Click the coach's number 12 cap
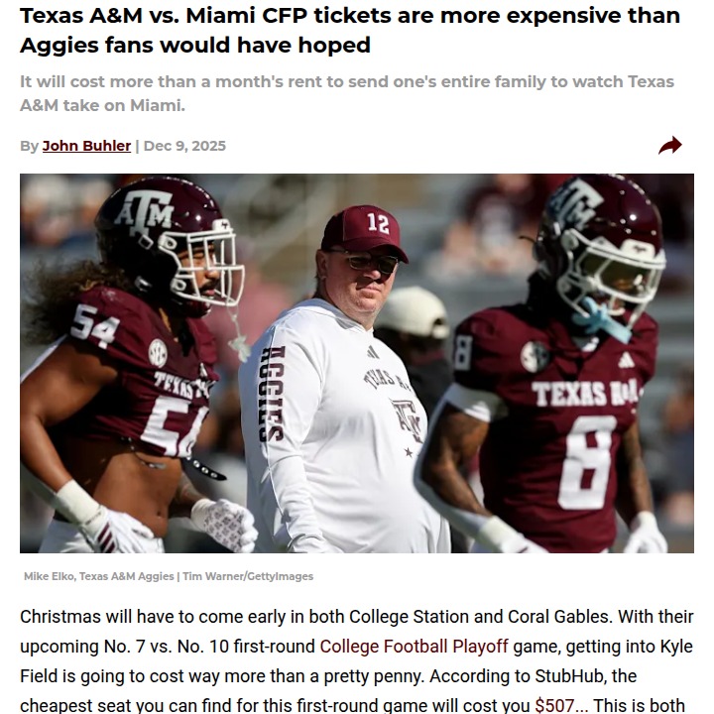The height and width of the screenshot is (714, 714). pos(365,231)
